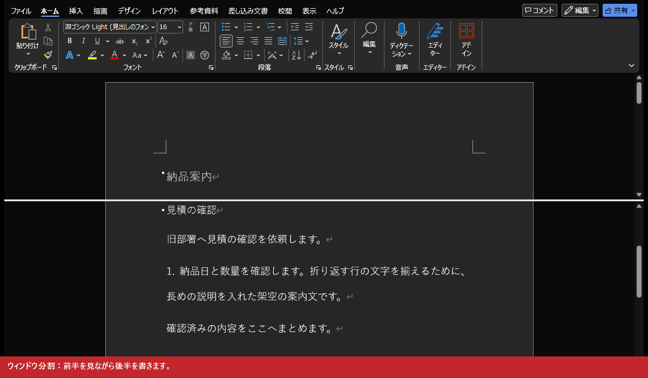Expand the bullet list style dropdown arrow
648x378 pixels.
[x=236, y=27]
